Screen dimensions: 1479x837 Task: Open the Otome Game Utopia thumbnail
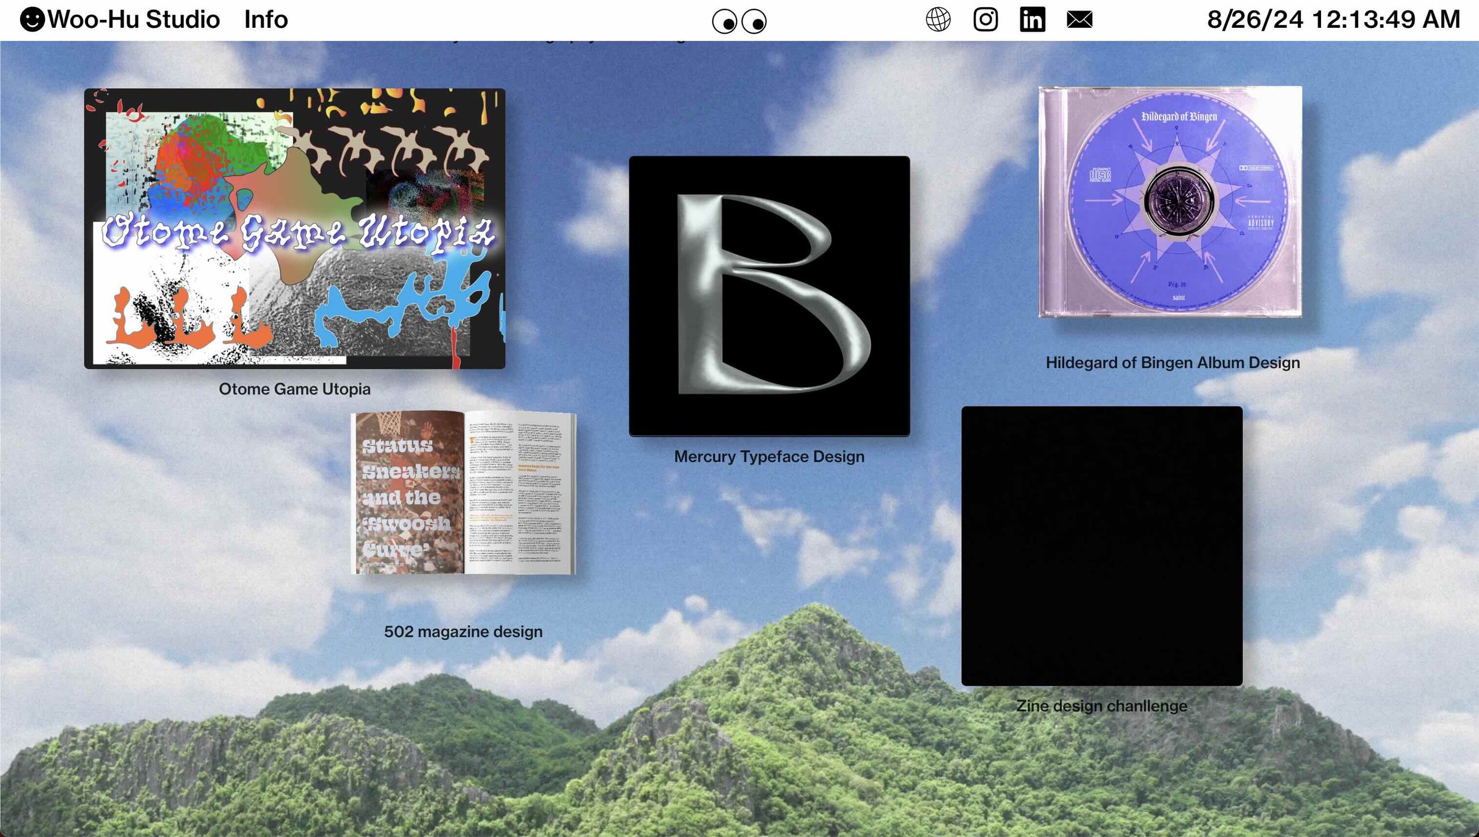point(295,228)
